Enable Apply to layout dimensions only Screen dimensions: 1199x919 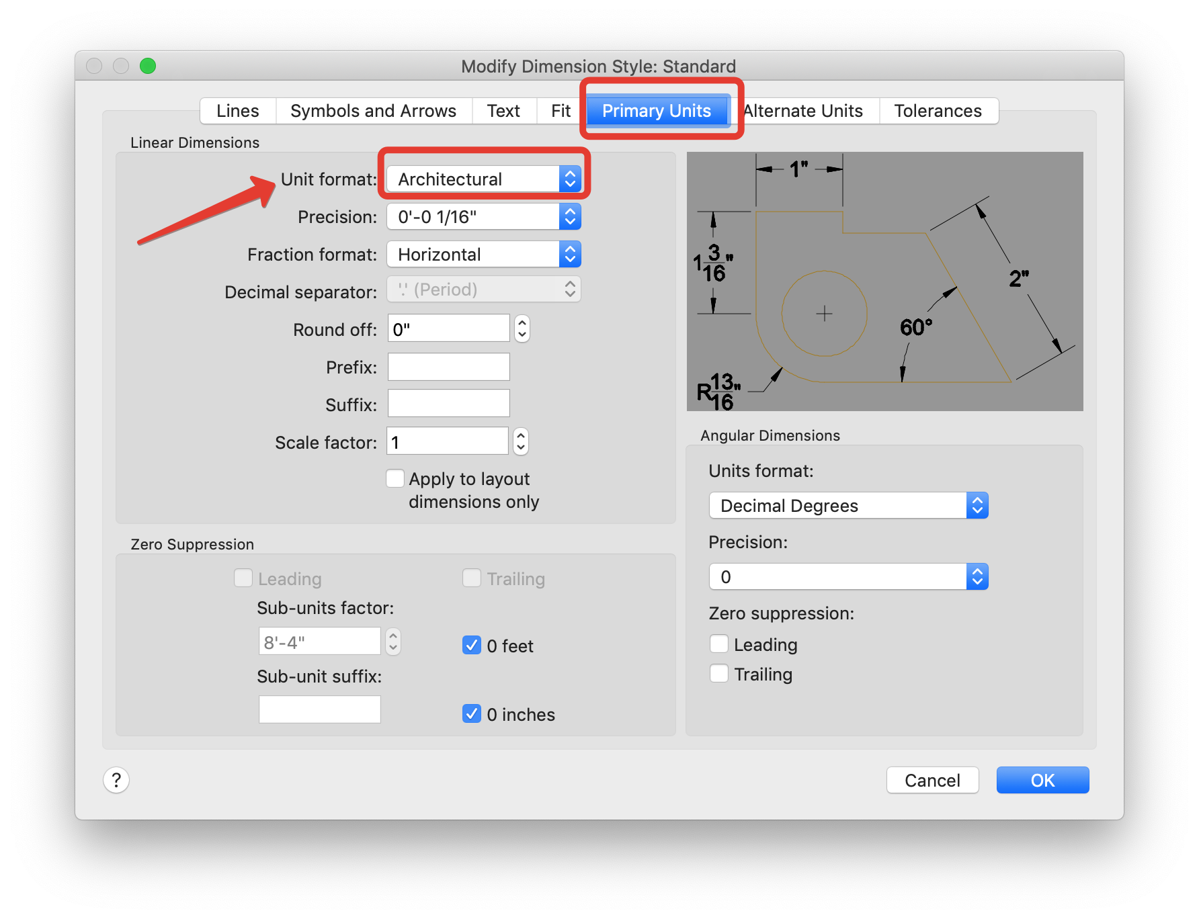click(396, 478)
